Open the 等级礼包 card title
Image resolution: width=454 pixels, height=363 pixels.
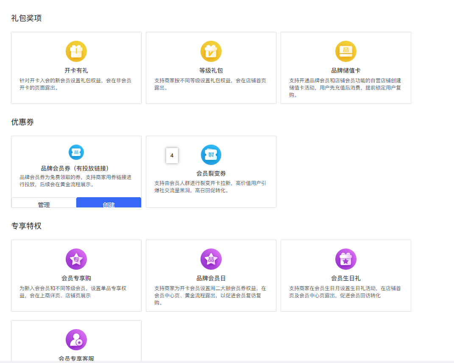(x=211, y=70)
